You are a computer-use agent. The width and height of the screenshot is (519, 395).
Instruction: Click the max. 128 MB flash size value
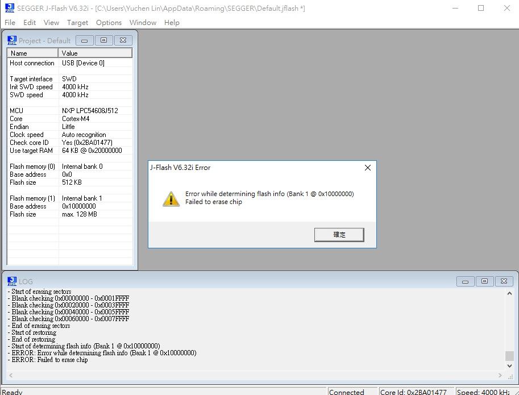pos(80,214)
